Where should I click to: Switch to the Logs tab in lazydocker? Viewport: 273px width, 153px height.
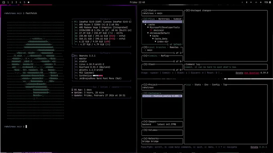(x=188, y=85)
